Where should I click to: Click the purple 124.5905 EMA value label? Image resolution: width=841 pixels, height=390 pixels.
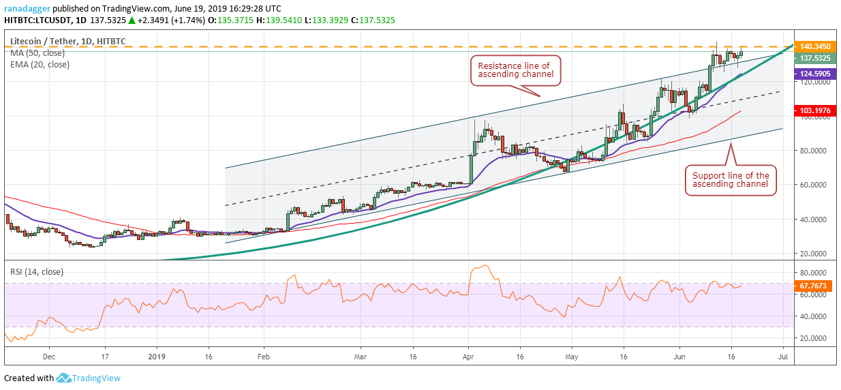(815, 73)
